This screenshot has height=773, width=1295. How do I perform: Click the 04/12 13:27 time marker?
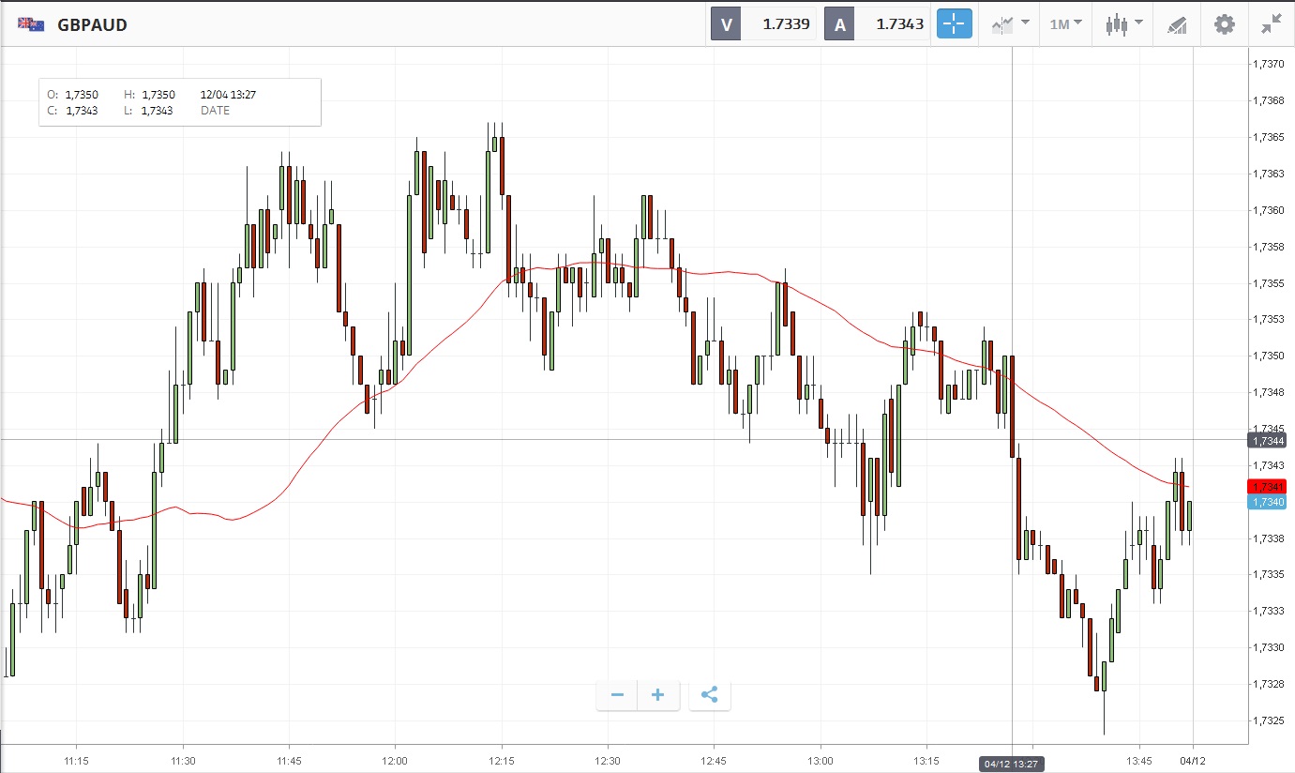point(1012,764)
